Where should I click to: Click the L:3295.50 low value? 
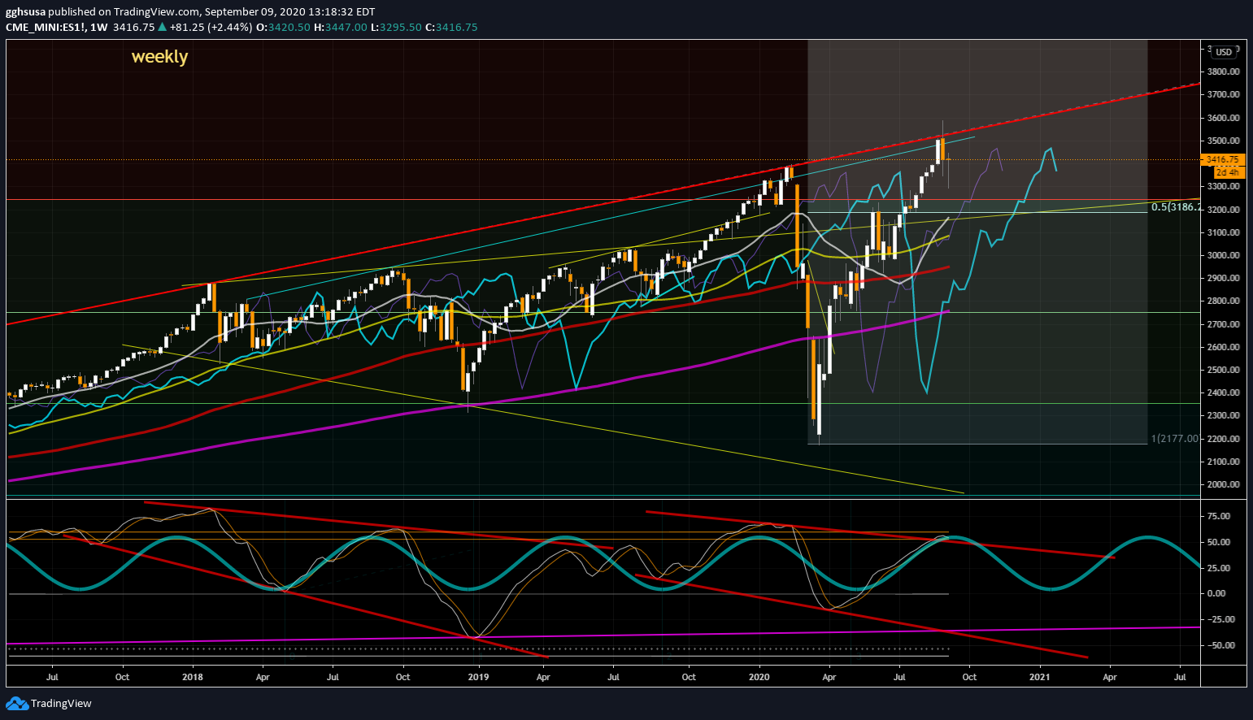tap(396, 27)
